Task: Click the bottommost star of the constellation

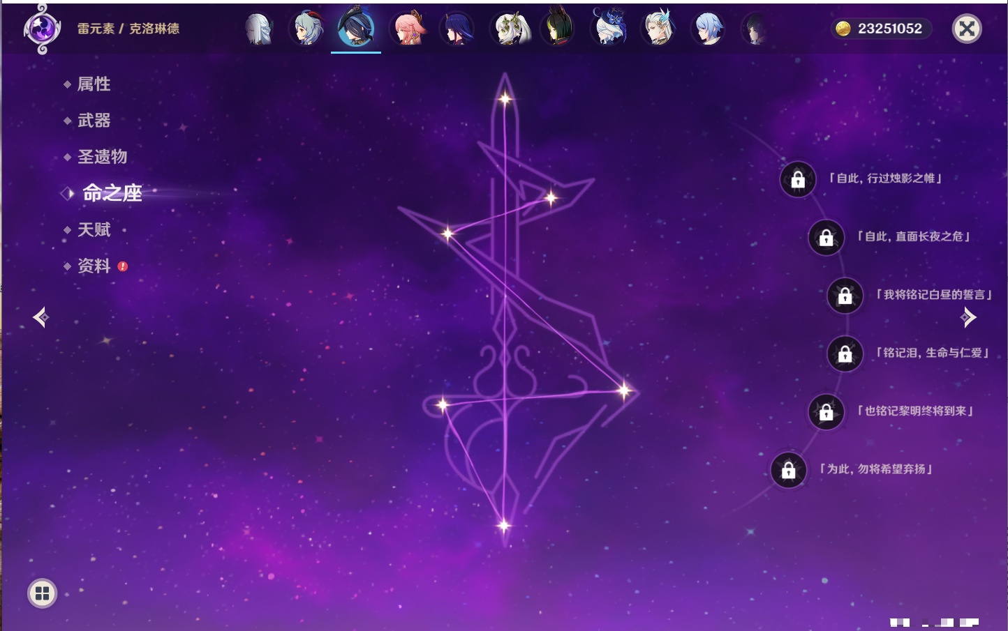Action: tap(503, 525)
